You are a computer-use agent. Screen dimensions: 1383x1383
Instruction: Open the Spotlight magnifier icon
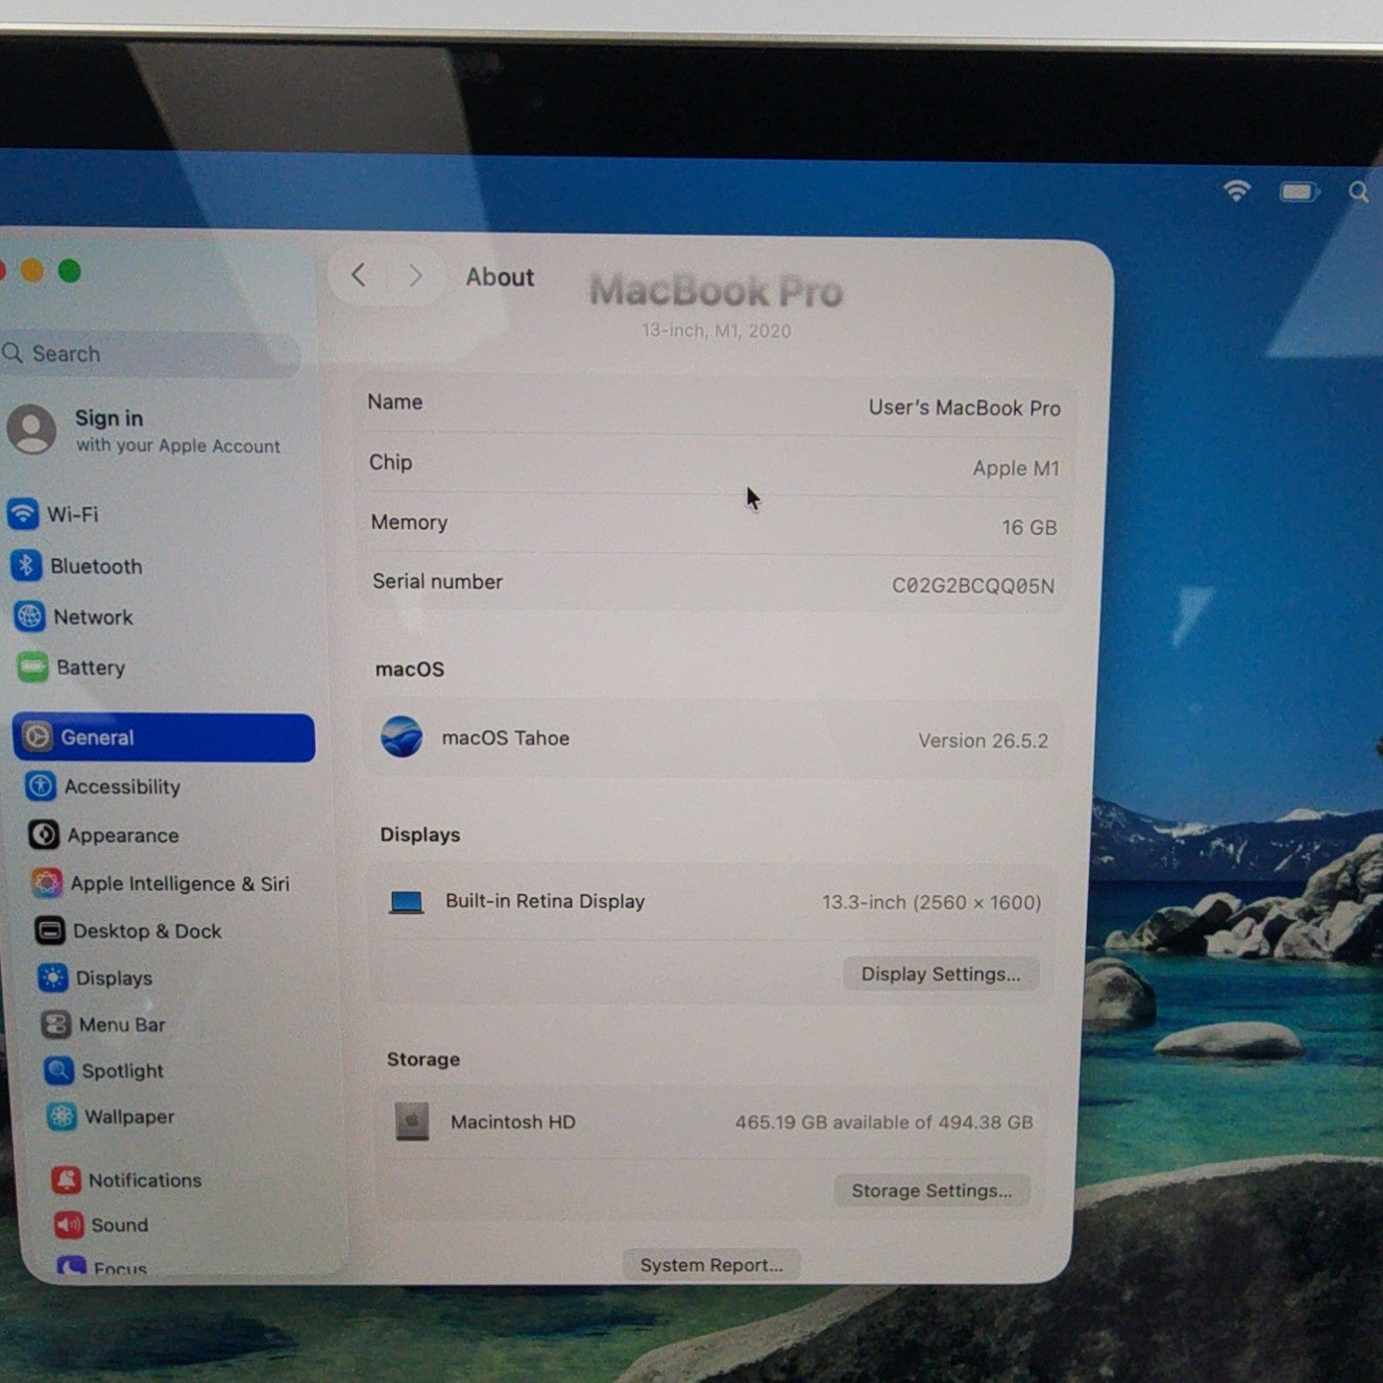(59, 1070)
